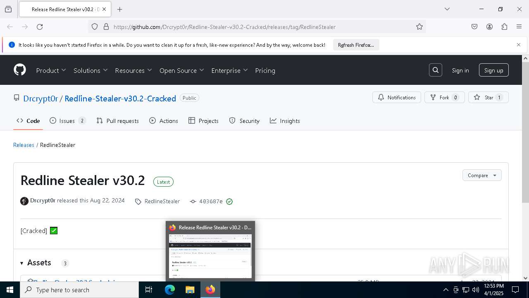Switch to the Issues tab

click(x=67, y=121)
